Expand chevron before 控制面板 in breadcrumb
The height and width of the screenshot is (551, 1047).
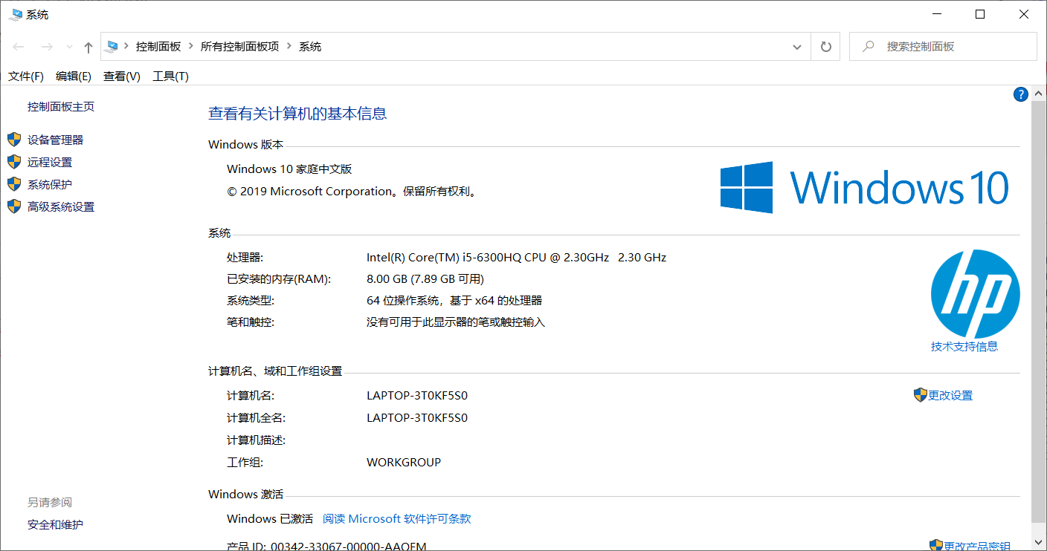coord(126,47)
